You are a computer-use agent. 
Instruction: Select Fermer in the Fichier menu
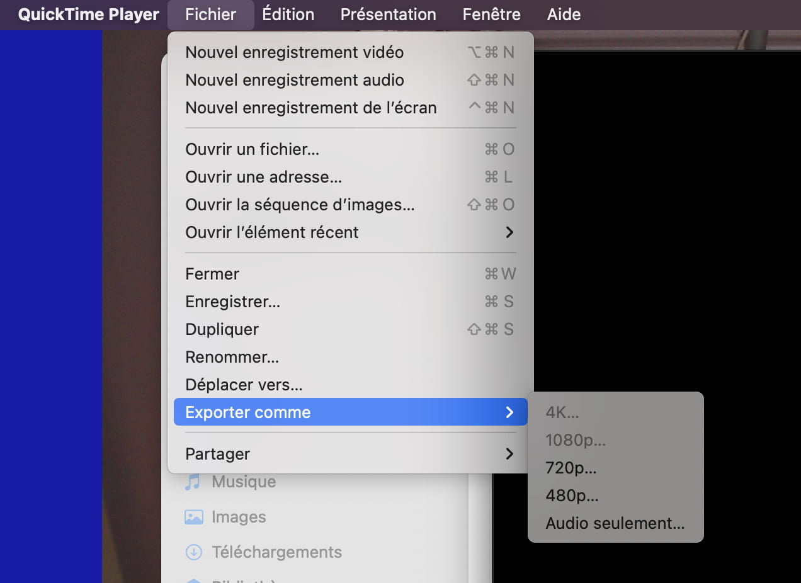[x=350, y=274]
